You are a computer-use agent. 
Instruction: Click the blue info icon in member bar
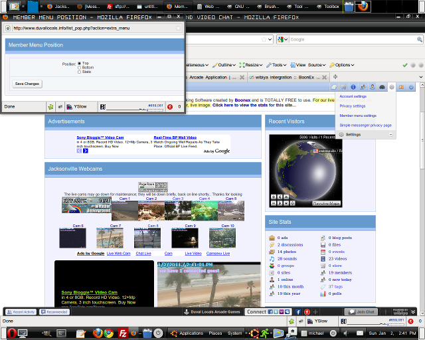(x=353, y=87)
